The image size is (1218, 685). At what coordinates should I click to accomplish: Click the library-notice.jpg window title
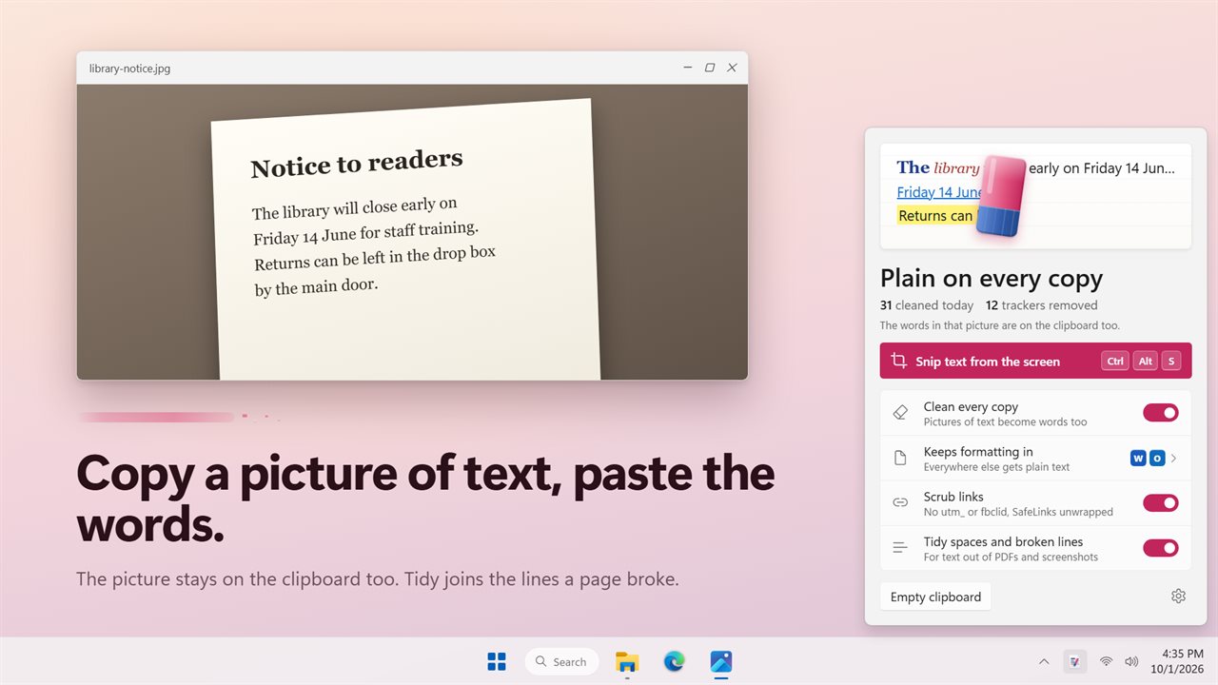point(129,68)
